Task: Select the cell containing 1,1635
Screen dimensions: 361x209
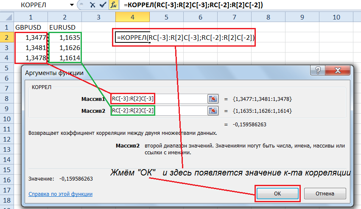Action: (x=64, y=37)
